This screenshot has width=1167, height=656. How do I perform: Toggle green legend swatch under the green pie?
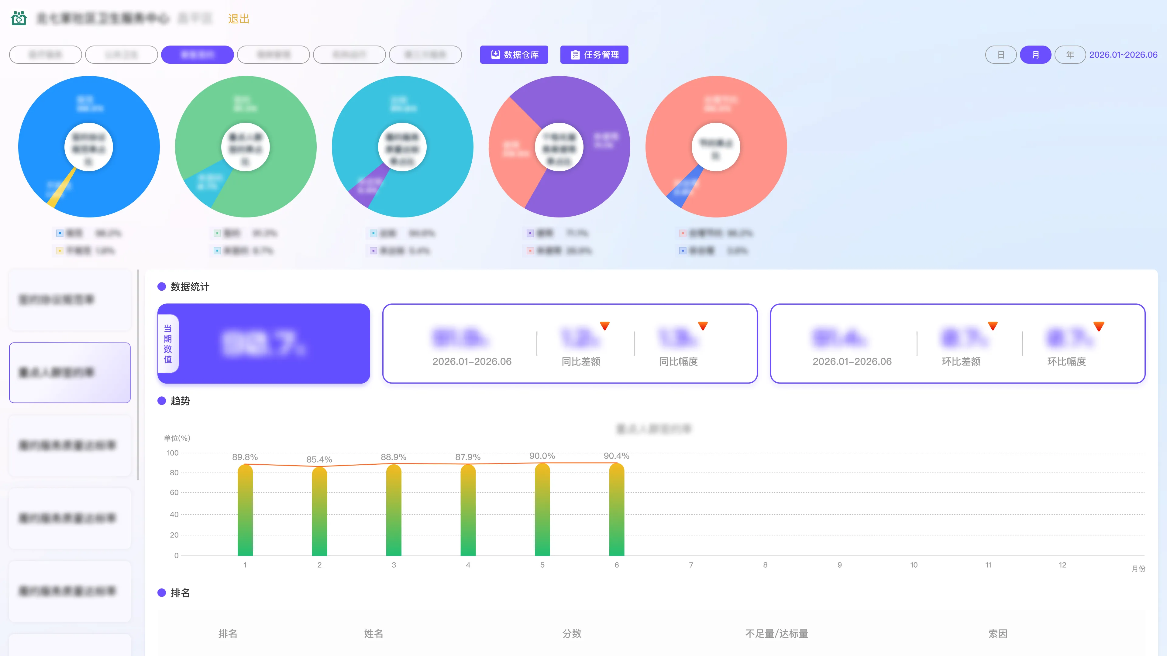click(x=217, y=233)
